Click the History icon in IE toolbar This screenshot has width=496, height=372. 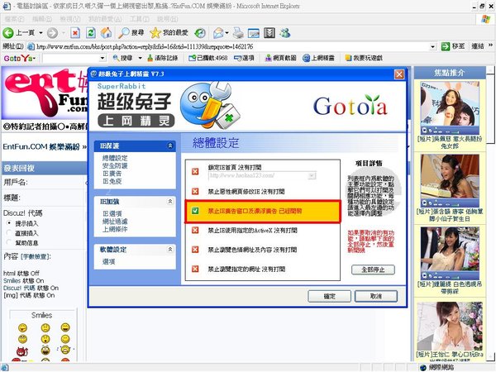[200, 33]
